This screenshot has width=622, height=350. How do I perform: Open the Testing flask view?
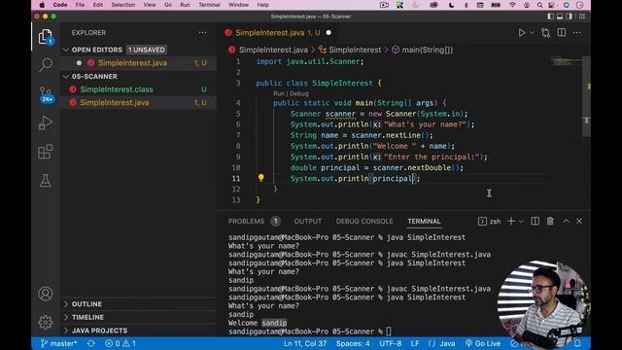pos(46,181)
